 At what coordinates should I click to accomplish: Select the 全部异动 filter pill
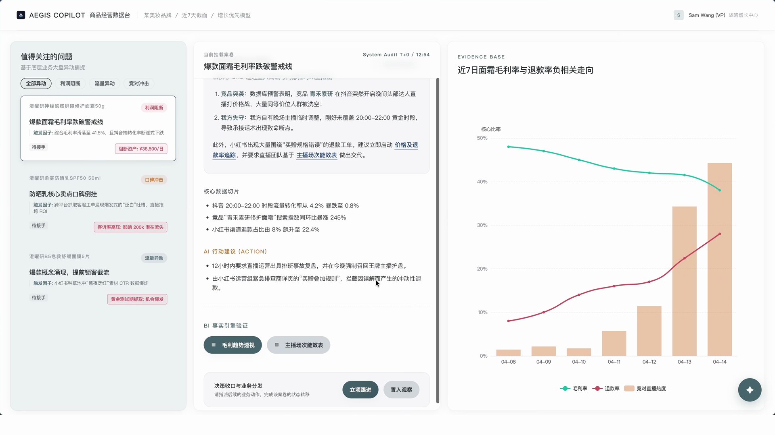click(36, 83)
